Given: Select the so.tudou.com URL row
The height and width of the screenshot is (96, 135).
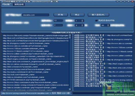Looking at the screenshot, I should 25,72.
